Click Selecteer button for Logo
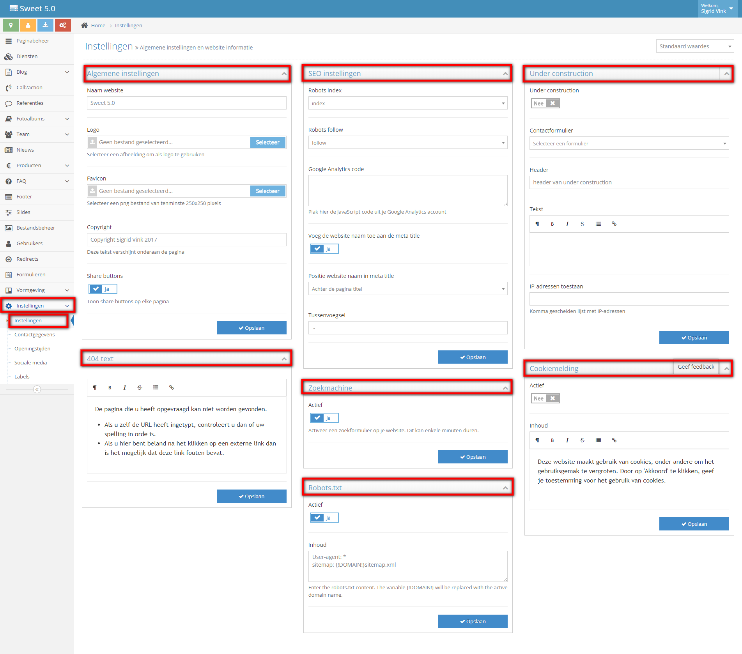The height and width of the screenshot is (654, 742). pos(267,142)
